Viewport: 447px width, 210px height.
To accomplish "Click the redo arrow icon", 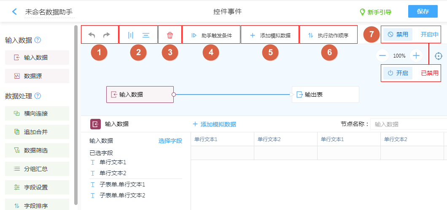I will (x=107, y=35).
